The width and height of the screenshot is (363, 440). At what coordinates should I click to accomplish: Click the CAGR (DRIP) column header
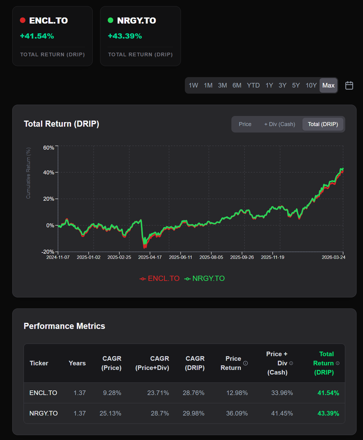[x=195, y=363]
